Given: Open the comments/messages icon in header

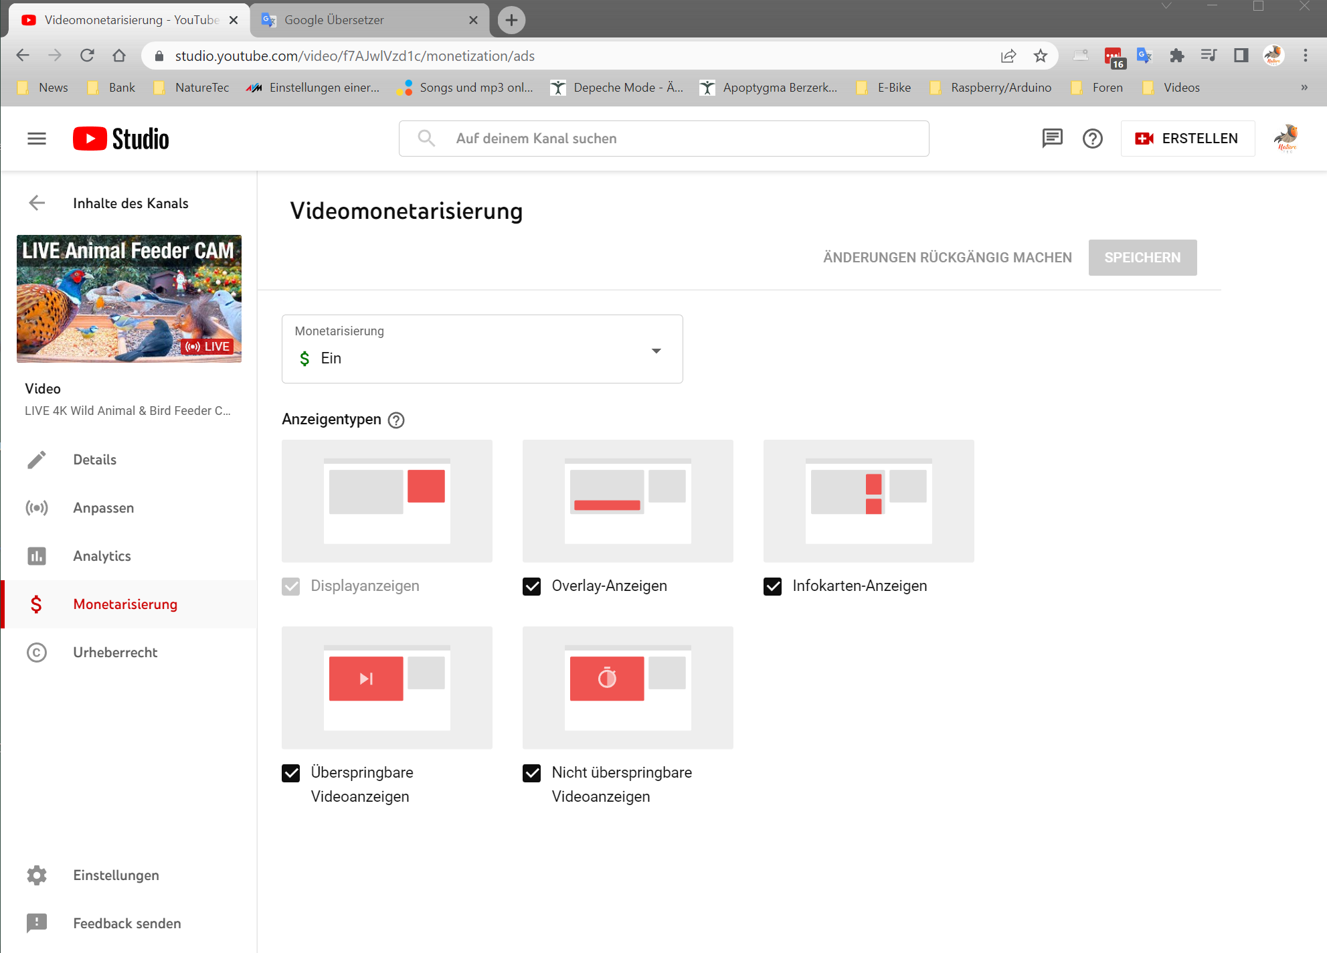Looking at the screenshot, I should coord(1052,139).
